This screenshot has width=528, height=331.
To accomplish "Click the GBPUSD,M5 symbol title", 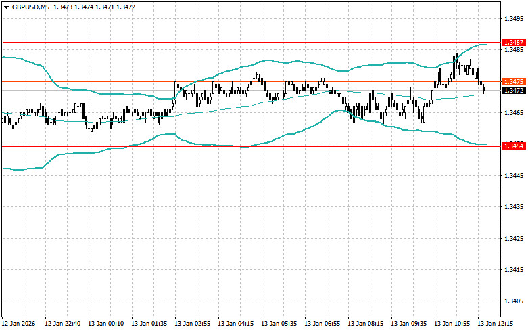I will pos(31,7).
